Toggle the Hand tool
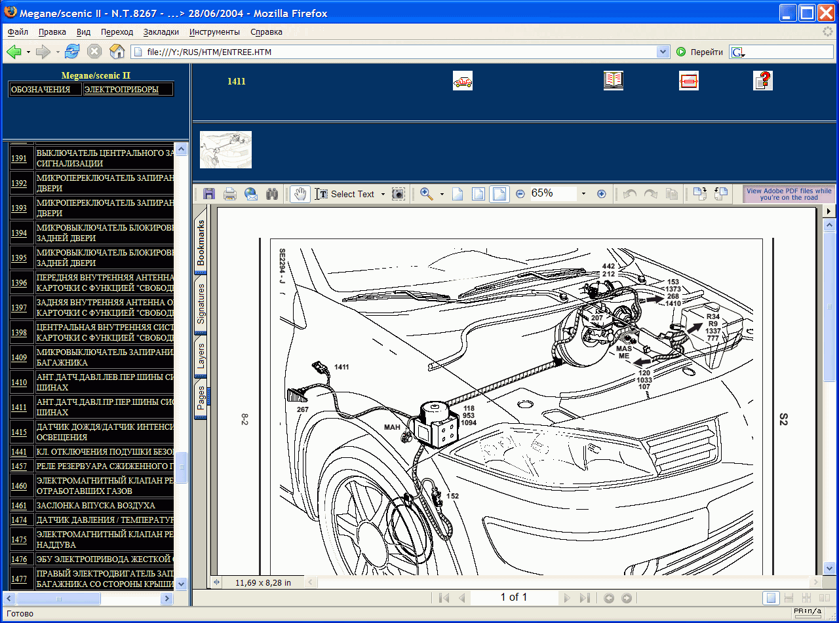The image size is (839, 623). (301, 194)
